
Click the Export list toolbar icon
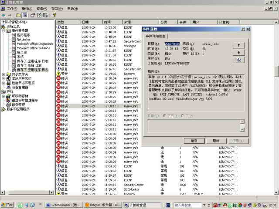(x=45, y=16)
